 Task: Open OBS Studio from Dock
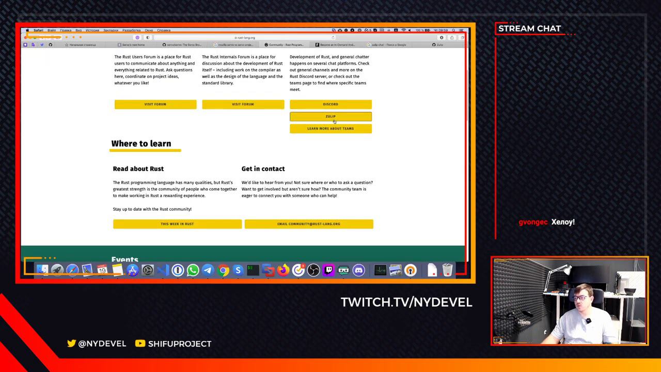point(313,270)
